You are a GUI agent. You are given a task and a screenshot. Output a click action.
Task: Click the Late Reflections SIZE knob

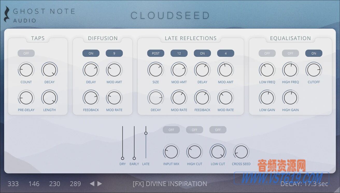pos(156,70)
